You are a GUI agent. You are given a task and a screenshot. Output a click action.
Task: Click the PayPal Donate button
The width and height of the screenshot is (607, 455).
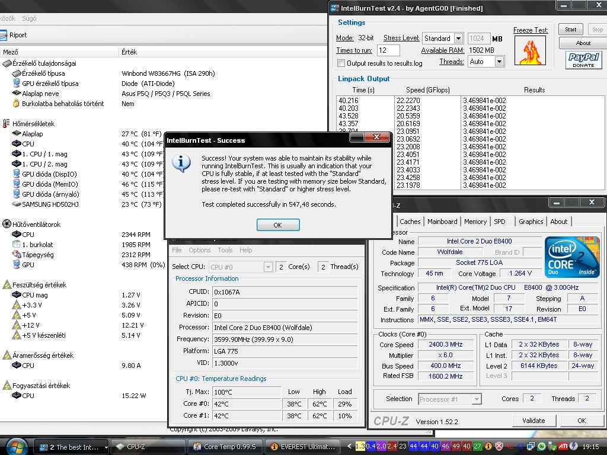(583, 60)
